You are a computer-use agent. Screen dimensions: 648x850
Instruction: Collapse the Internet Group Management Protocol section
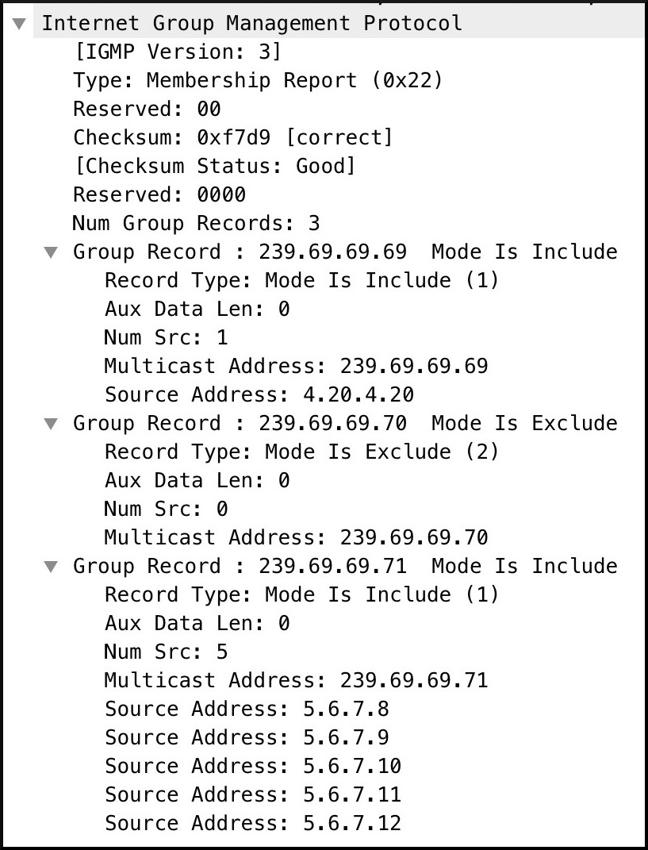pyautogui.click(x=20, y=24)
